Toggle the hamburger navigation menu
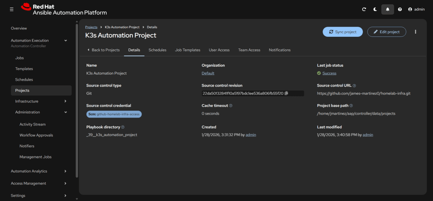Screen dimensions: 433x201 pos(12,9)
